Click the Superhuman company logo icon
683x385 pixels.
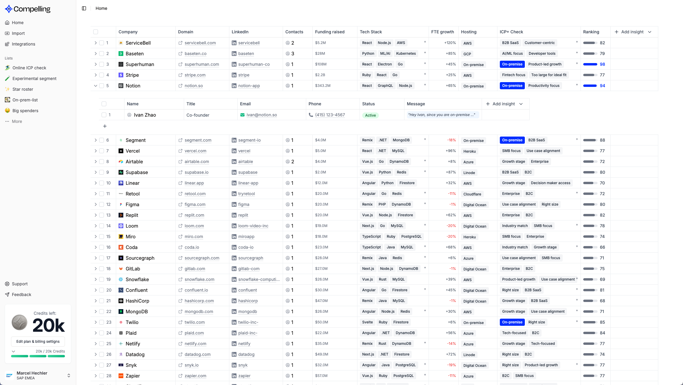tap(121, 64)
